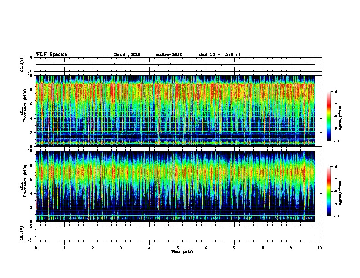The width and height of the screenshot is (360, 278).
Task: Click the ch.3 voltage waveform trace
Action: click(x=175, y=233)
